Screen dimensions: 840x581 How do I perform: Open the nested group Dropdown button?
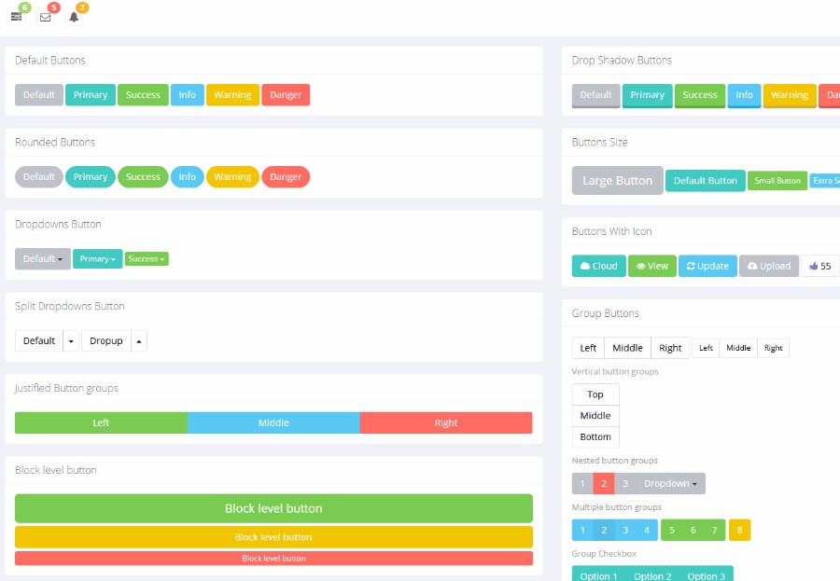670,483
